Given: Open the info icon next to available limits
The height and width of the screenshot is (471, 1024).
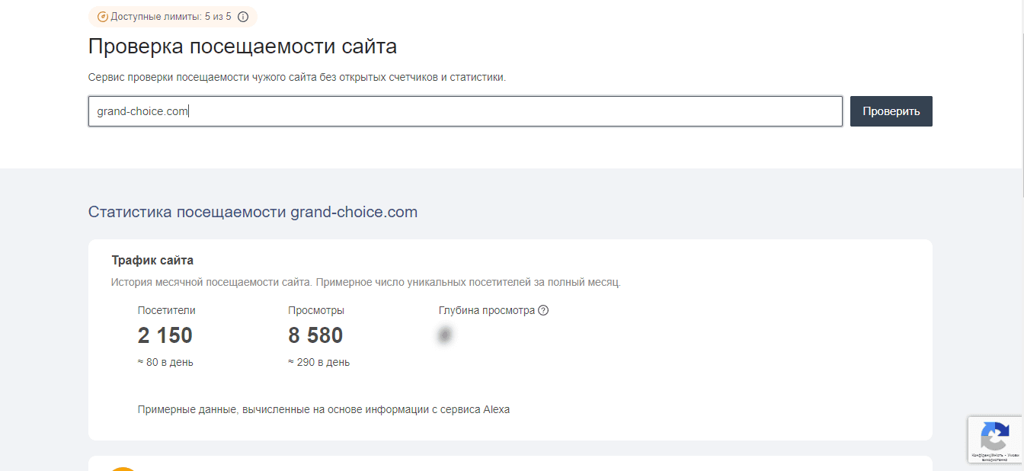Looking at the screenshot, I should (x=242, y=16).
